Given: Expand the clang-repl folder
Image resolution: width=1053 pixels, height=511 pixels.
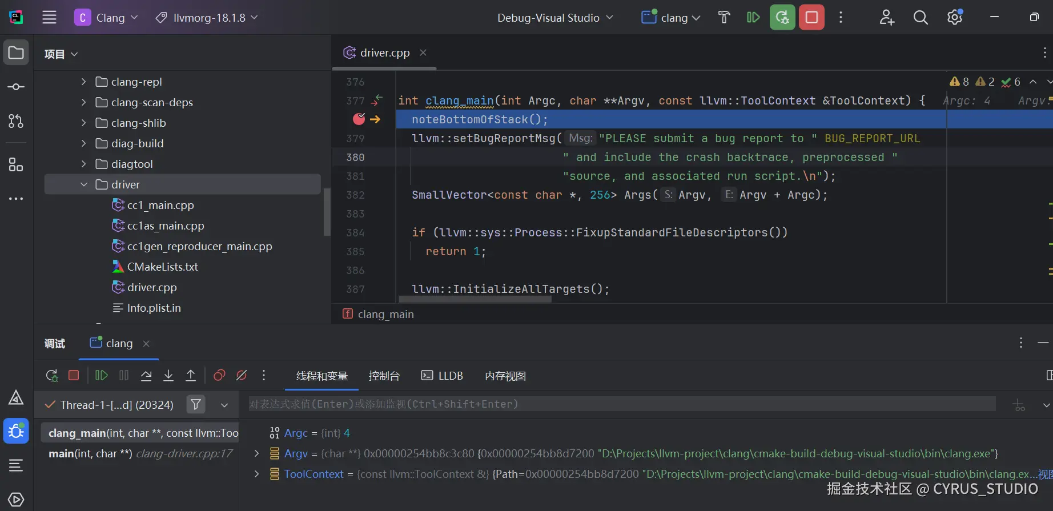Looking at the screenshot, I should 84,82.
